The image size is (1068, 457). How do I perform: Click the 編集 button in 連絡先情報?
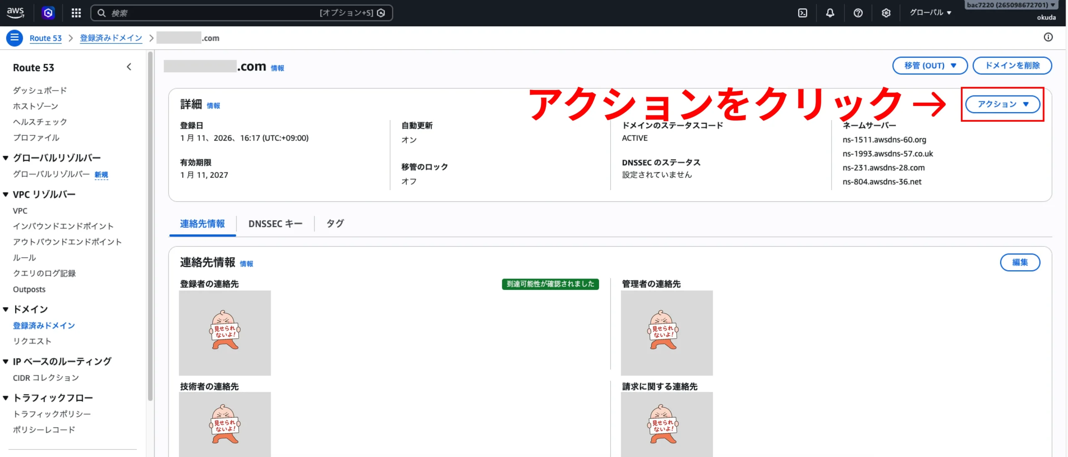point(1020,262)
